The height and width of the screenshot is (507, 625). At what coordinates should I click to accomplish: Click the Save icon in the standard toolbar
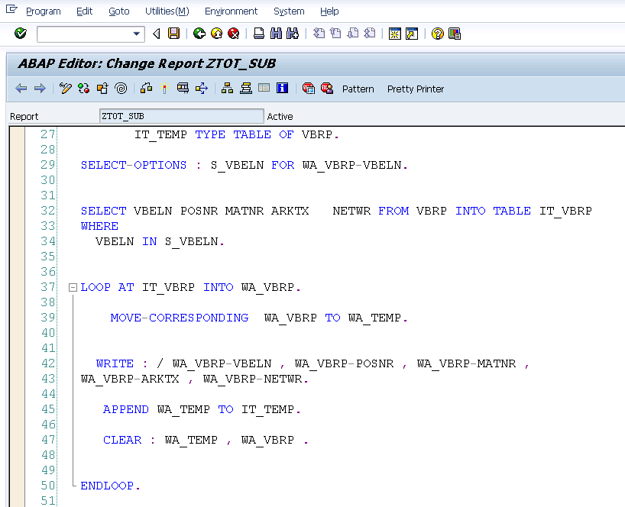[x=172, y=34]
